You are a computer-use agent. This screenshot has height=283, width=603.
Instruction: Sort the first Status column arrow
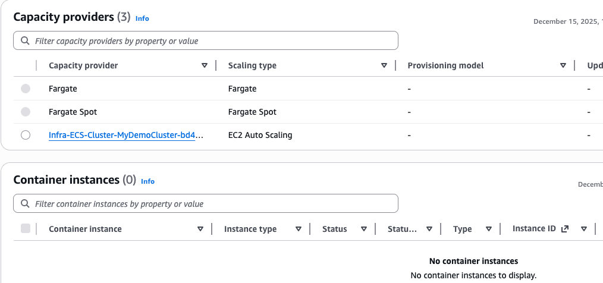(364, 229)
